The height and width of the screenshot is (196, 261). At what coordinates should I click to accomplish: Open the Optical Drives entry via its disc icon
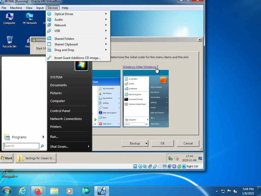click(x=49, y=14)
